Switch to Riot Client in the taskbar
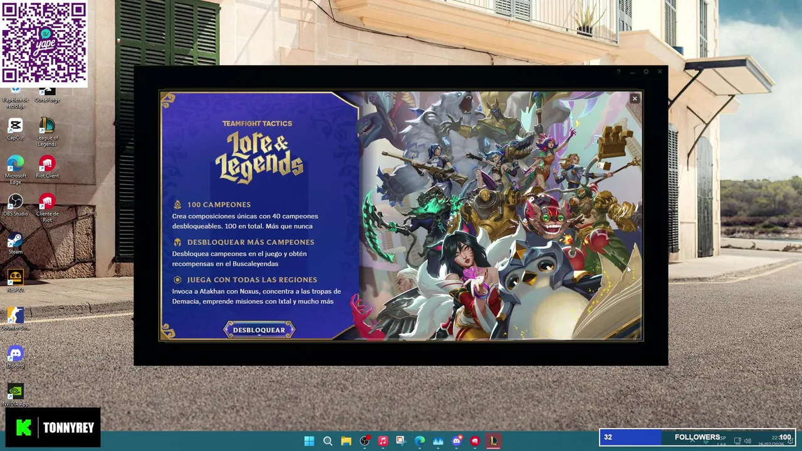 click(x=475, y=441)
